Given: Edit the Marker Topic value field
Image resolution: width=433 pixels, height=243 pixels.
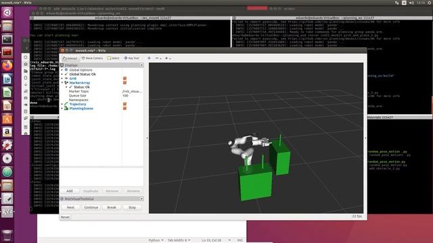Looking at the screenshot, I should tap(133, 91).
